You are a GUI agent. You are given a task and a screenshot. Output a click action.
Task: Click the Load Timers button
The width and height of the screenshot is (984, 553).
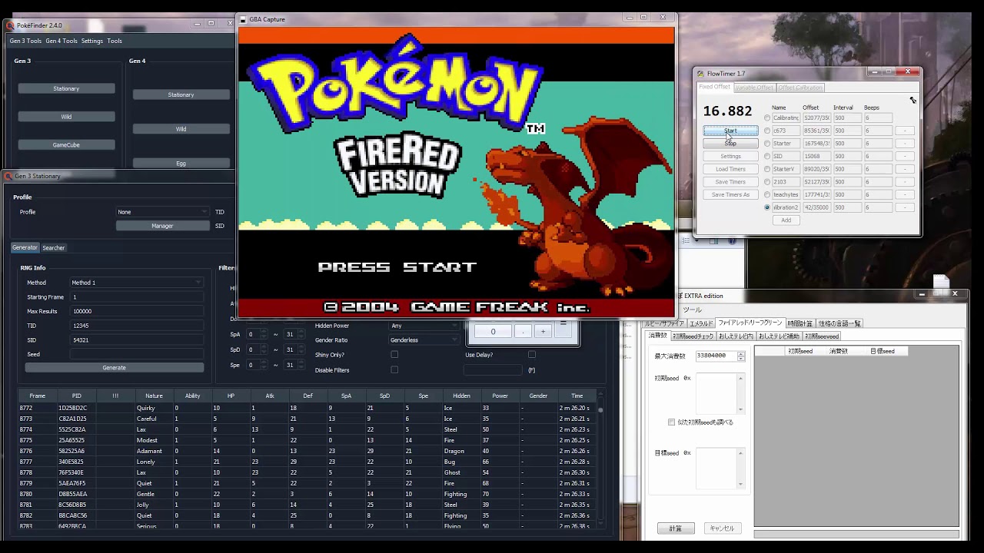click(730, 169)
